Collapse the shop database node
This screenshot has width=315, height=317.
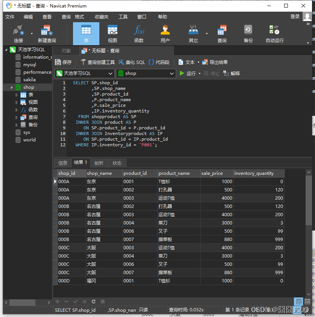click(x=11, y=87)
